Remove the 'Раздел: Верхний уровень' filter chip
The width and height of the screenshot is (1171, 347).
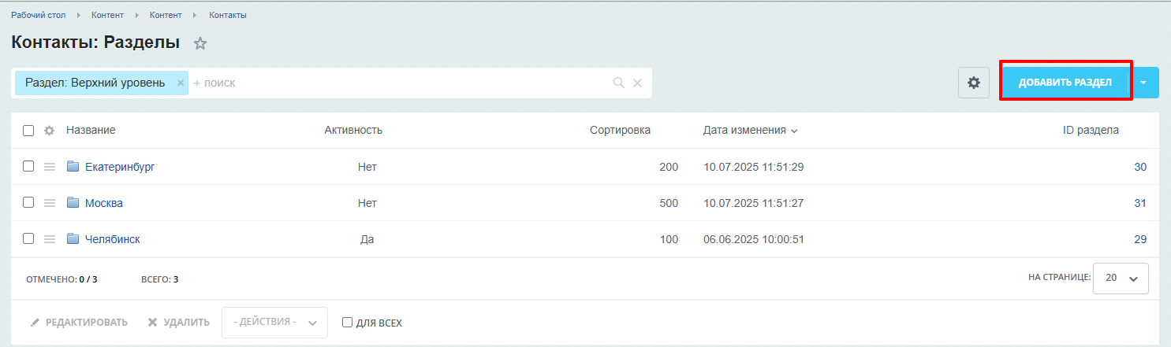[x=180, y=83]
